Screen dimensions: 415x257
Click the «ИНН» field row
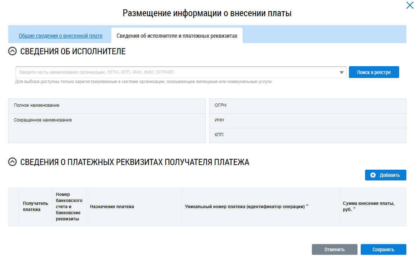click(307, 120)
